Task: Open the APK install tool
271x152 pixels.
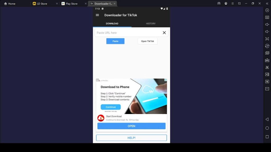Action: pyautogui.click(x=267, y=60)
